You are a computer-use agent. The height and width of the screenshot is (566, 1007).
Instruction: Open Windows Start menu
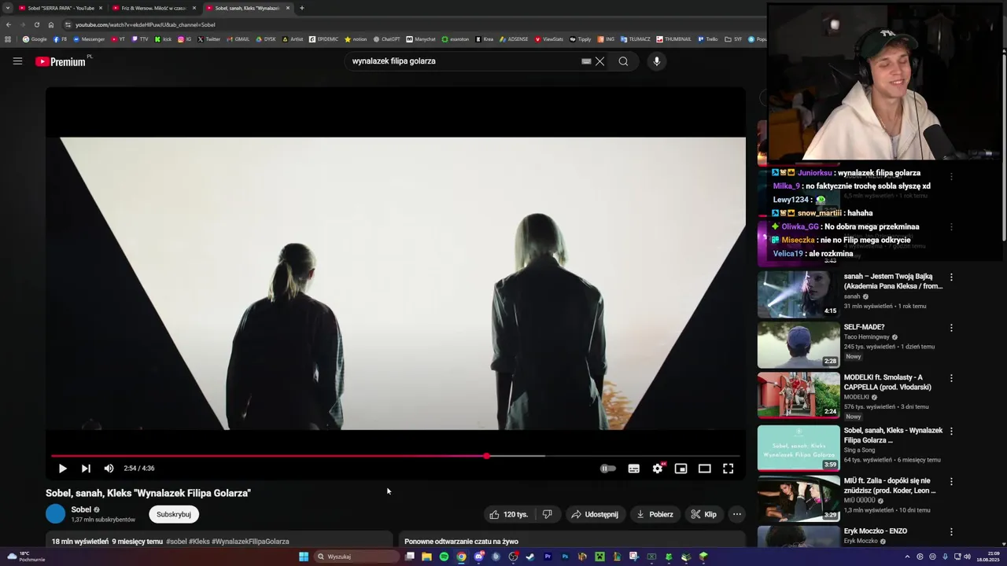(304, 557)
